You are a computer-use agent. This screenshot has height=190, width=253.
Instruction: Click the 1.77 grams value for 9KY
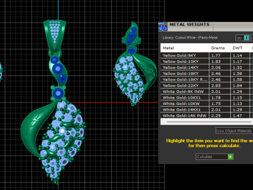pyautogui.click(x=216, y=55)
